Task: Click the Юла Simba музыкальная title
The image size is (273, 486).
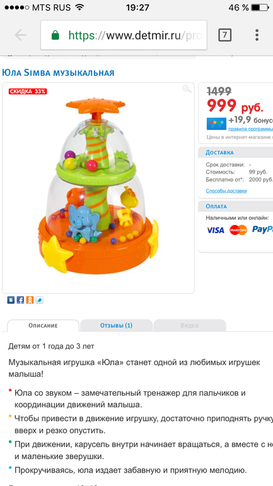Action: pos(58,73)
